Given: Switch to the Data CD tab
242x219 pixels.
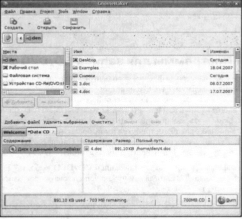Looking at the screenshot, I should [42, 132].
